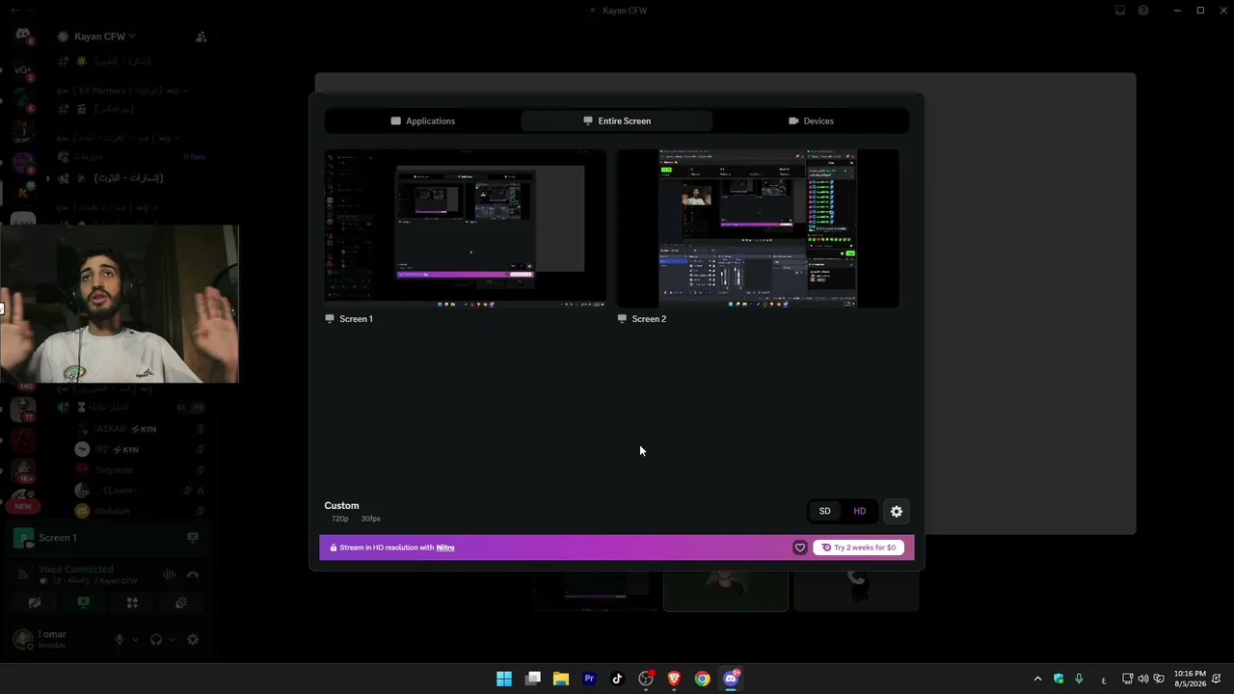
Task: Open Discord home direct messages icon
Action: coord(23,36)
